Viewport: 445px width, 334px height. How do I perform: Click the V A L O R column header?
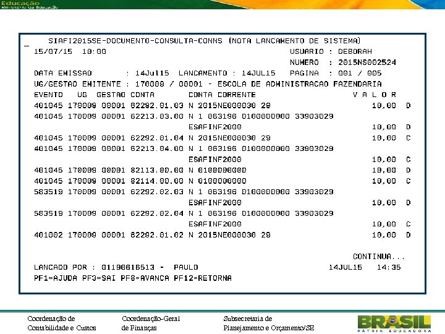[375, 95]
